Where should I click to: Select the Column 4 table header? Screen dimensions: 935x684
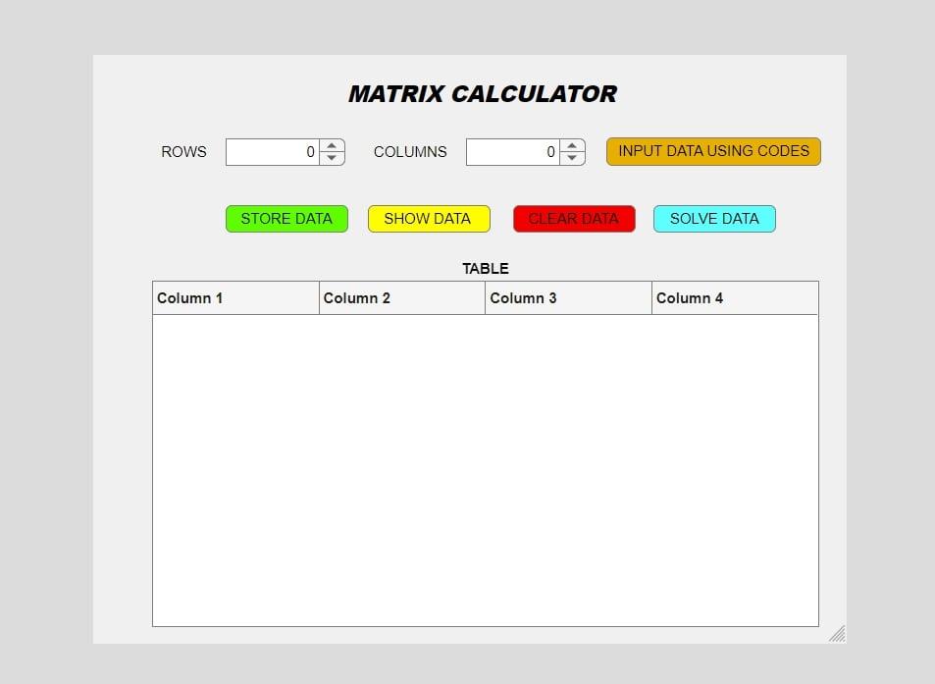pos(735,297)
